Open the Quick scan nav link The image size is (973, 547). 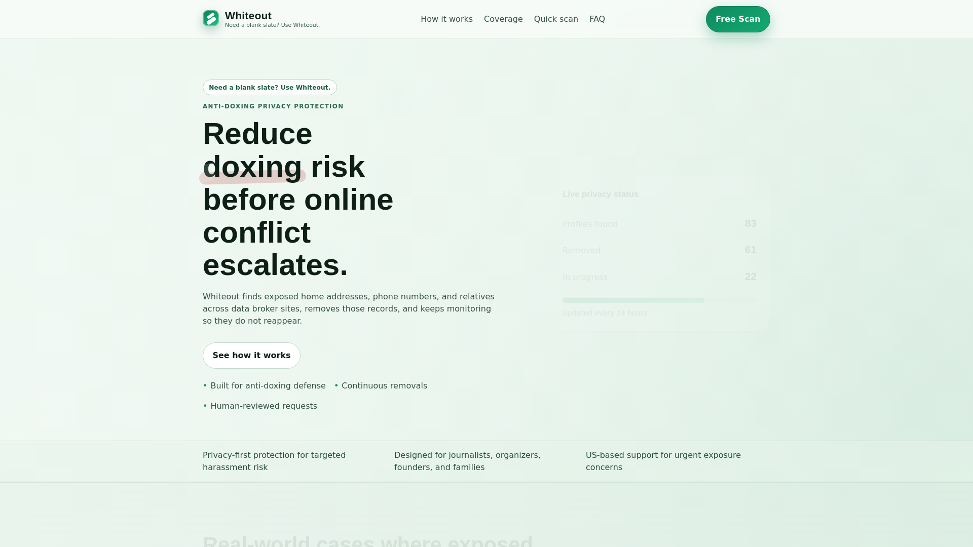point(556,19)
